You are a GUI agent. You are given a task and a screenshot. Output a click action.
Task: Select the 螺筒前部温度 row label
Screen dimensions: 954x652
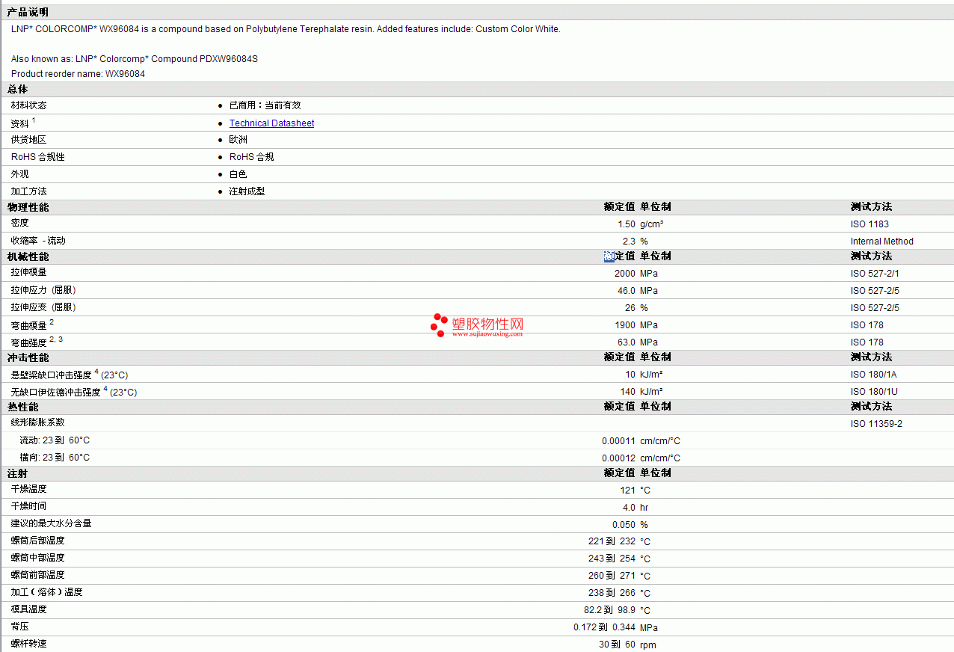coord(37,575)
